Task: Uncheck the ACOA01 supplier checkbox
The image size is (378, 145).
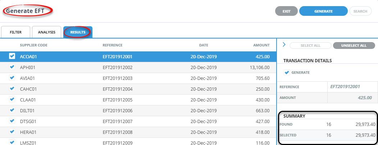Action: 12,56
